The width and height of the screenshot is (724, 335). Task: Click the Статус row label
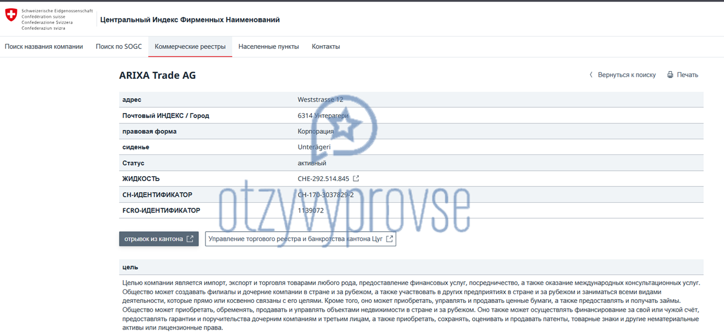click(133, 163)
